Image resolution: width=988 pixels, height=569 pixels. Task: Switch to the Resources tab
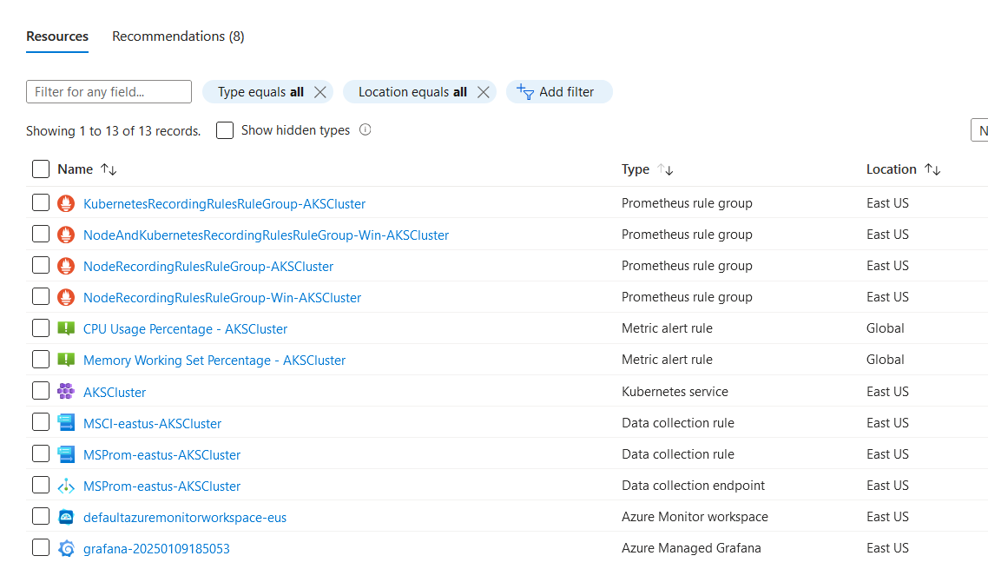[57, 36]
